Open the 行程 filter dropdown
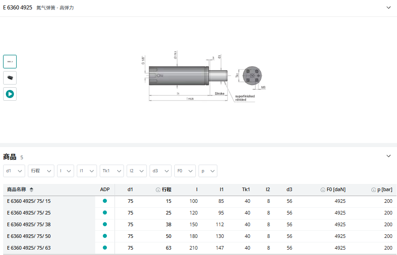The width and height of the screenshot is (397, 255). [41, 171]
